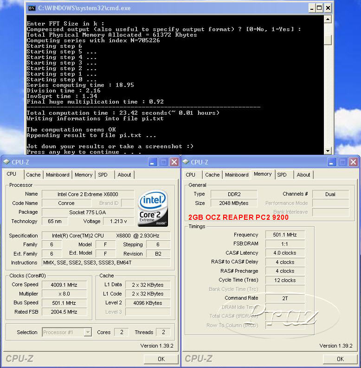Open Mainboard tab in right CPU-Z
Screen dimensions: 361x368
point(237,175)
